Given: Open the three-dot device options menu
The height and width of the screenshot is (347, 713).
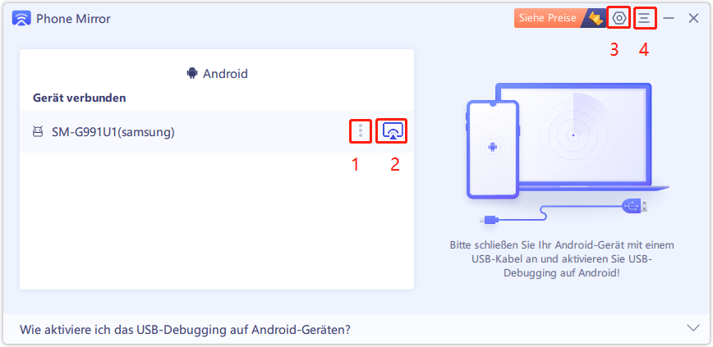Looking at the screenshot, I should click(361, 131).
